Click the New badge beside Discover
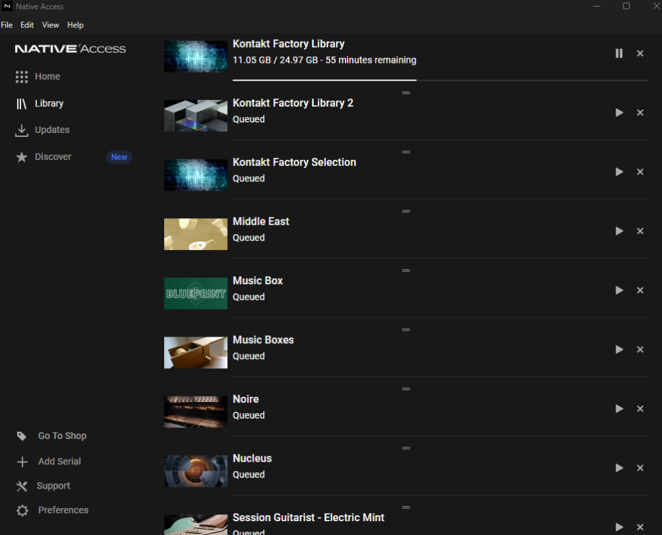 pyautogui.click(x=119, y=157)
